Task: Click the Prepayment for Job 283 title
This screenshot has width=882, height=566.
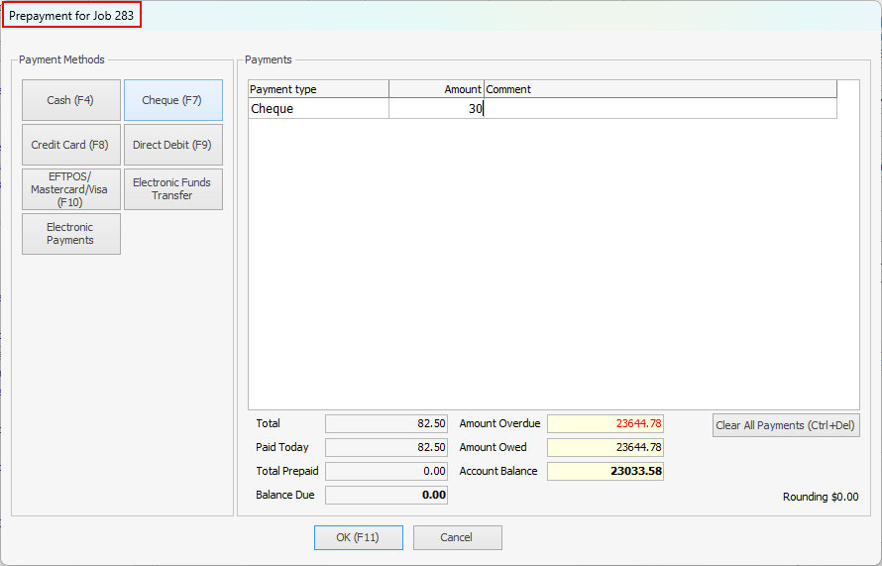Action: [71, 16]
